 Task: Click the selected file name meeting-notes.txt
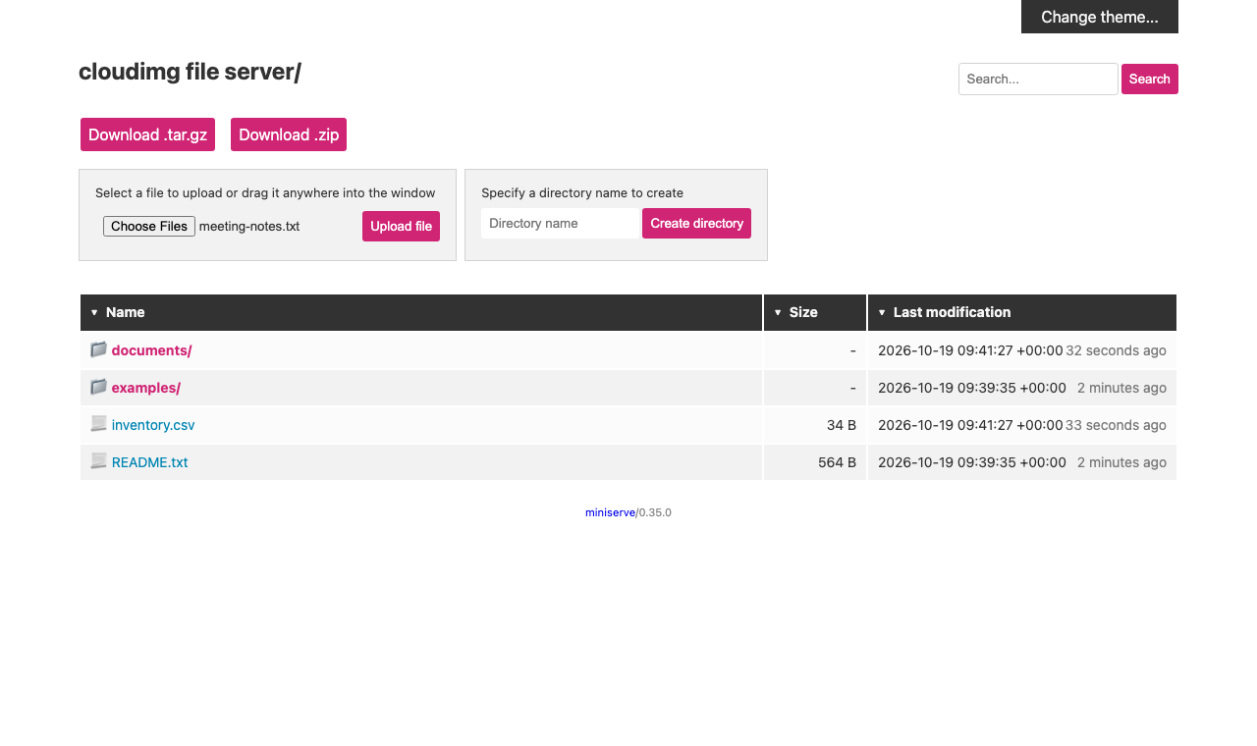249,226
